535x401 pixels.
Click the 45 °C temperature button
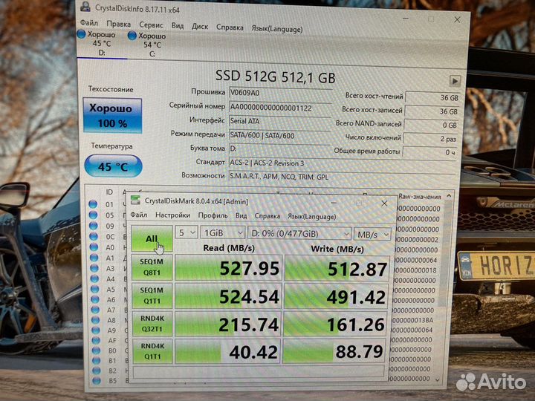click(113, 166)
